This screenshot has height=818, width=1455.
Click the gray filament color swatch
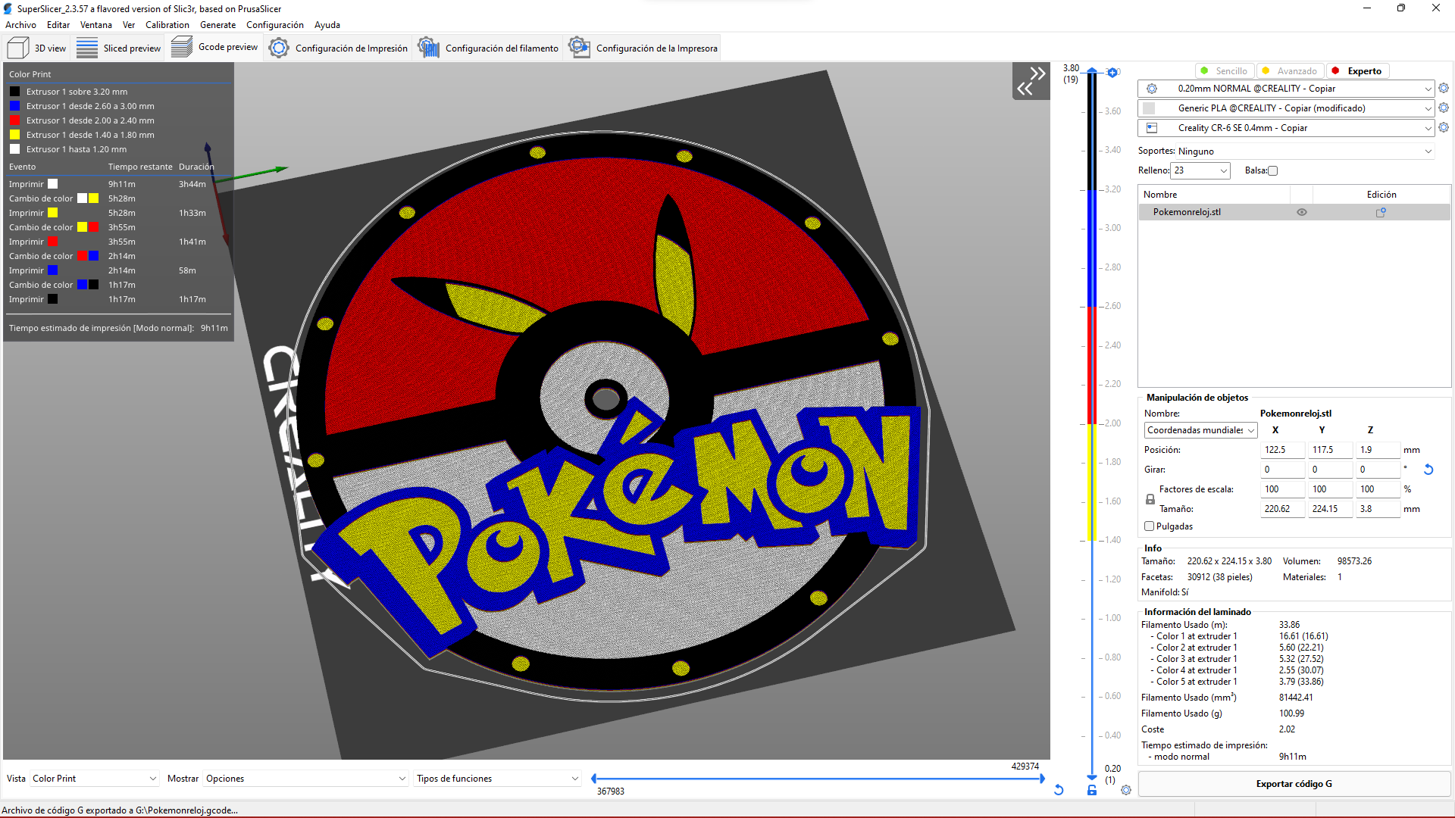[1149, 108]
